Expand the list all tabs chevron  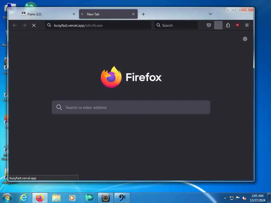[x=210, y=14]
